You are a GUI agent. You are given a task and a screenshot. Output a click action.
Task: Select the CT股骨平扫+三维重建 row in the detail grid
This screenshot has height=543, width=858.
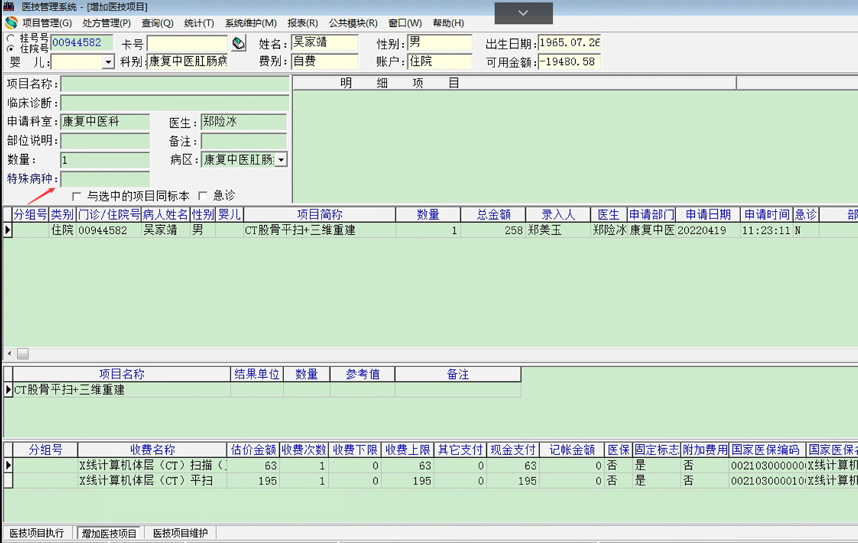[x=263, y=389]
